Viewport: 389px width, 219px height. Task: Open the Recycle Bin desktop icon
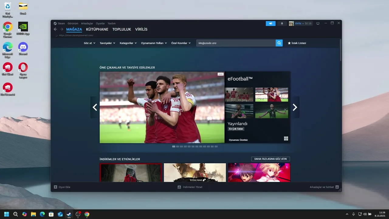point(8,10)
